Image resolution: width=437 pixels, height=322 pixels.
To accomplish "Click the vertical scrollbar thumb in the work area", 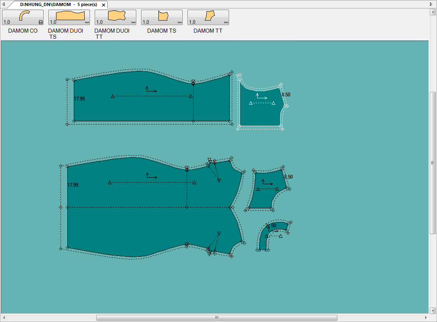I will coord(433,162).
